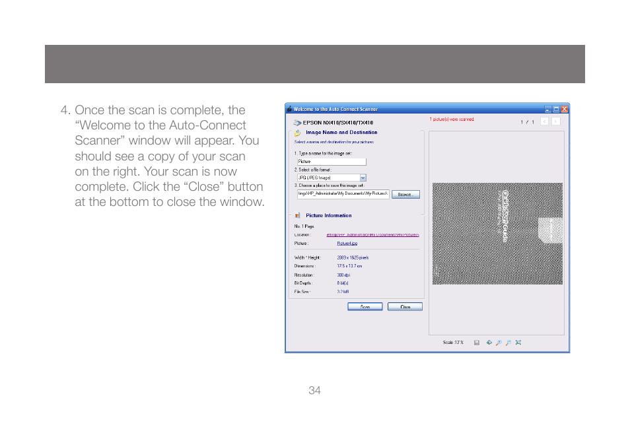
Task: Click the '300 dpi' resolution value
Action: [343, 275]
